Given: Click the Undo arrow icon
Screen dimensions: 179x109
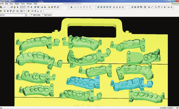Looking at the screenshot, I should [5, 7].
